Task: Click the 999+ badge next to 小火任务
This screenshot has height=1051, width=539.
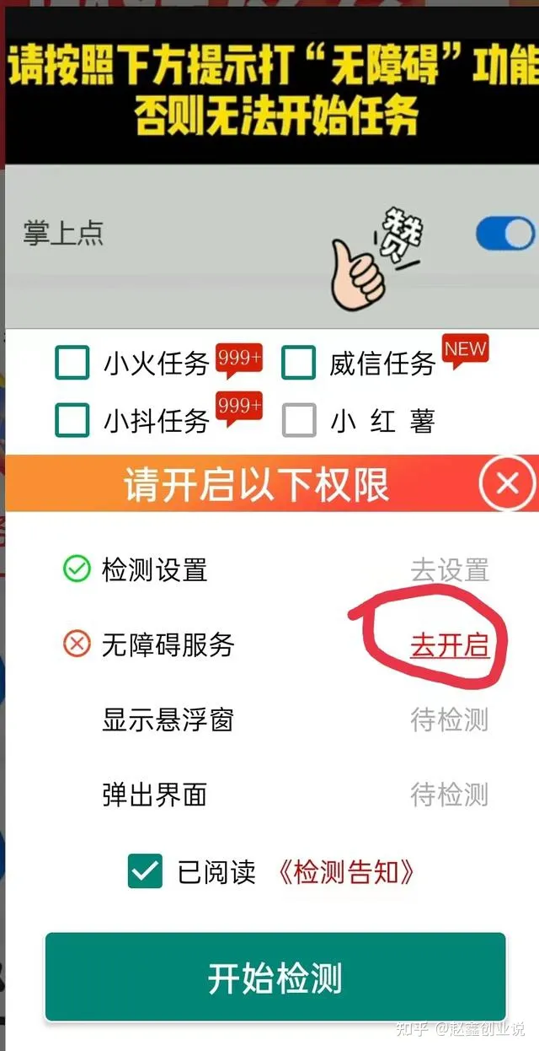Action: pos(239,357)
